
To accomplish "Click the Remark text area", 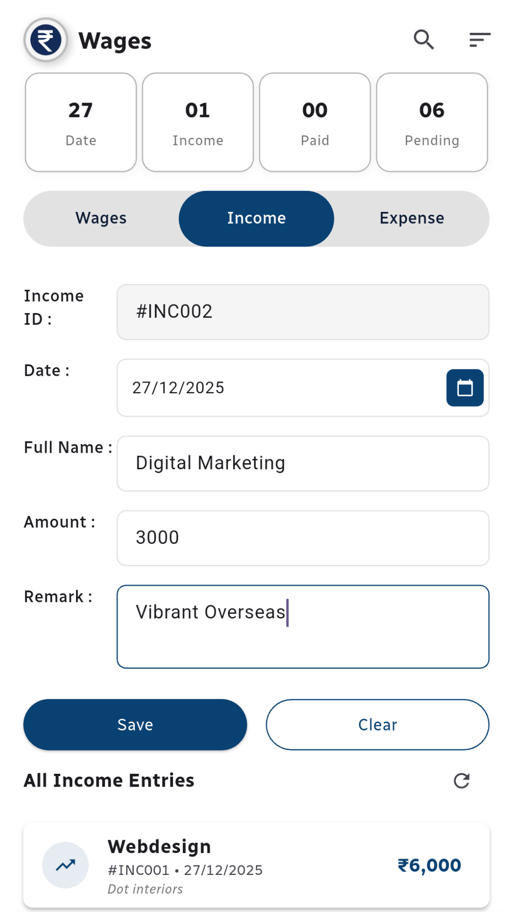I will tap(303, 627).
